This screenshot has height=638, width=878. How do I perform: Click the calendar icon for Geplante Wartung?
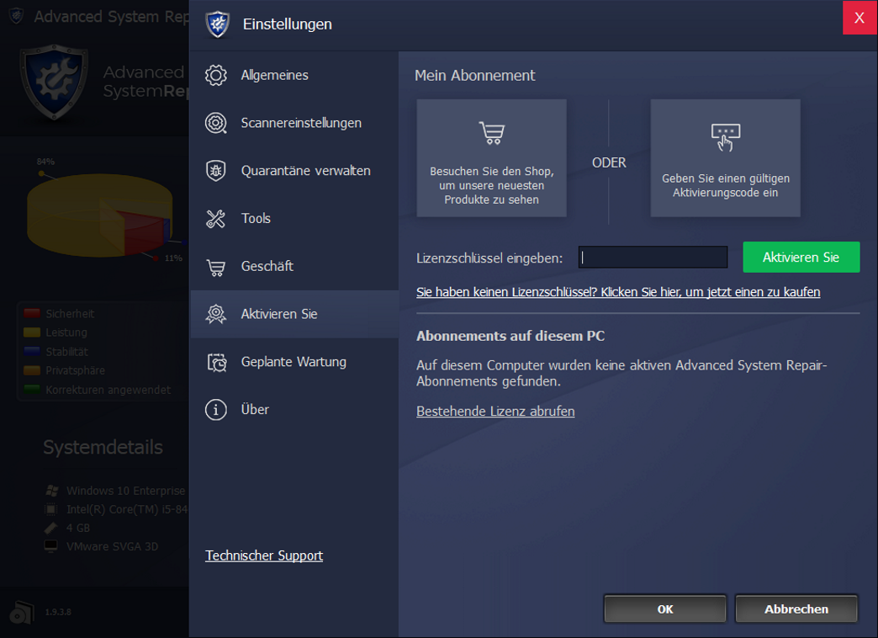pyautogui.click(x=217, y=362)
